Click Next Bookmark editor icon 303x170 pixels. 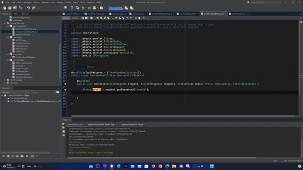pos(120,18)
